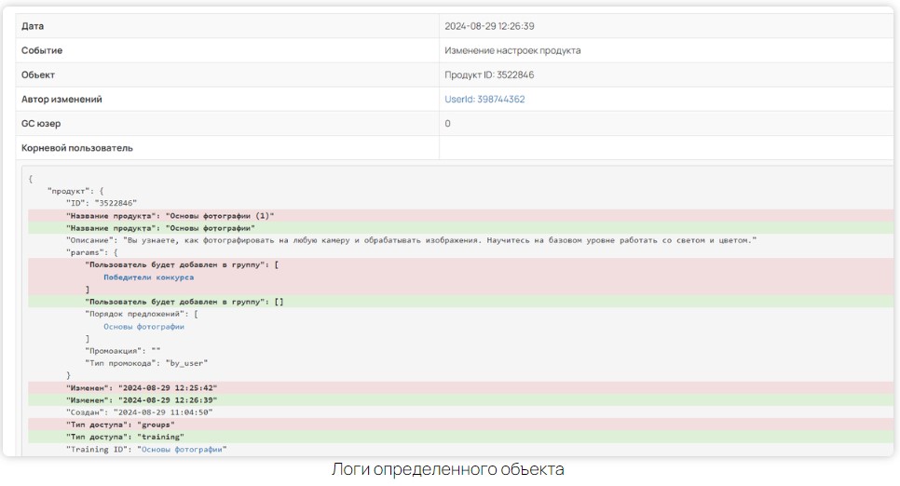Click the Создан 2024-08-29 11:04:50 line
This screenshot has height=486, width=900.
click(x=139, y=412)
